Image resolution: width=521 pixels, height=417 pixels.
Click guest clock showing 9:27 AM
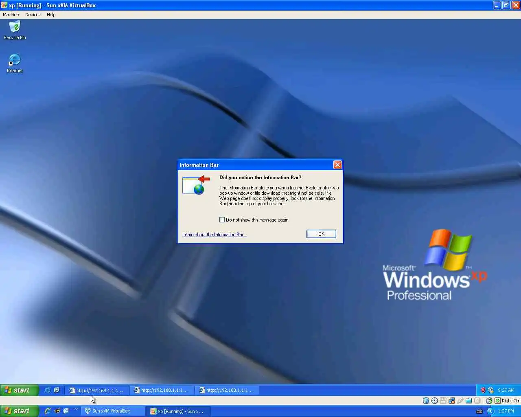506,390
